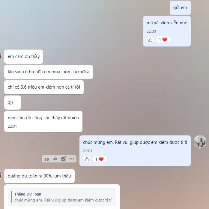
Task: Select the 'gửi em' message bubble
Action: tap(180, 8)
